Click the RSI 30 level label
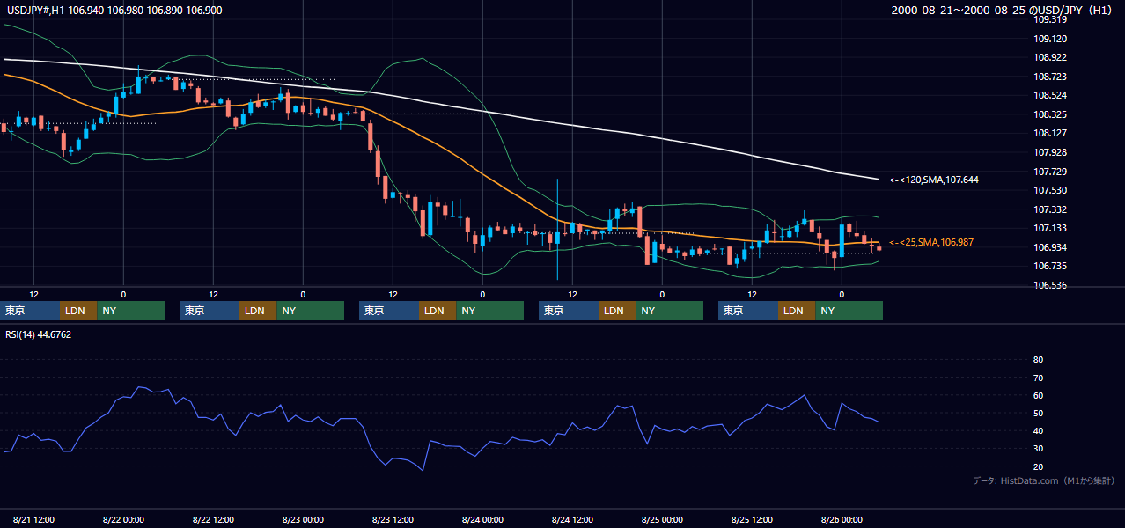 [x=1038, y=449]
